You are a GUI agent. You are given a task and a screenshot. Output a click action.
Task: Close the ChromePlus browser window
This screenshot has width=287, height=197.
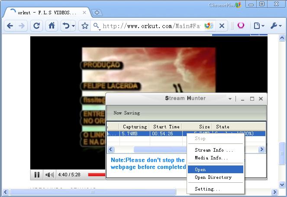(276, 4)
